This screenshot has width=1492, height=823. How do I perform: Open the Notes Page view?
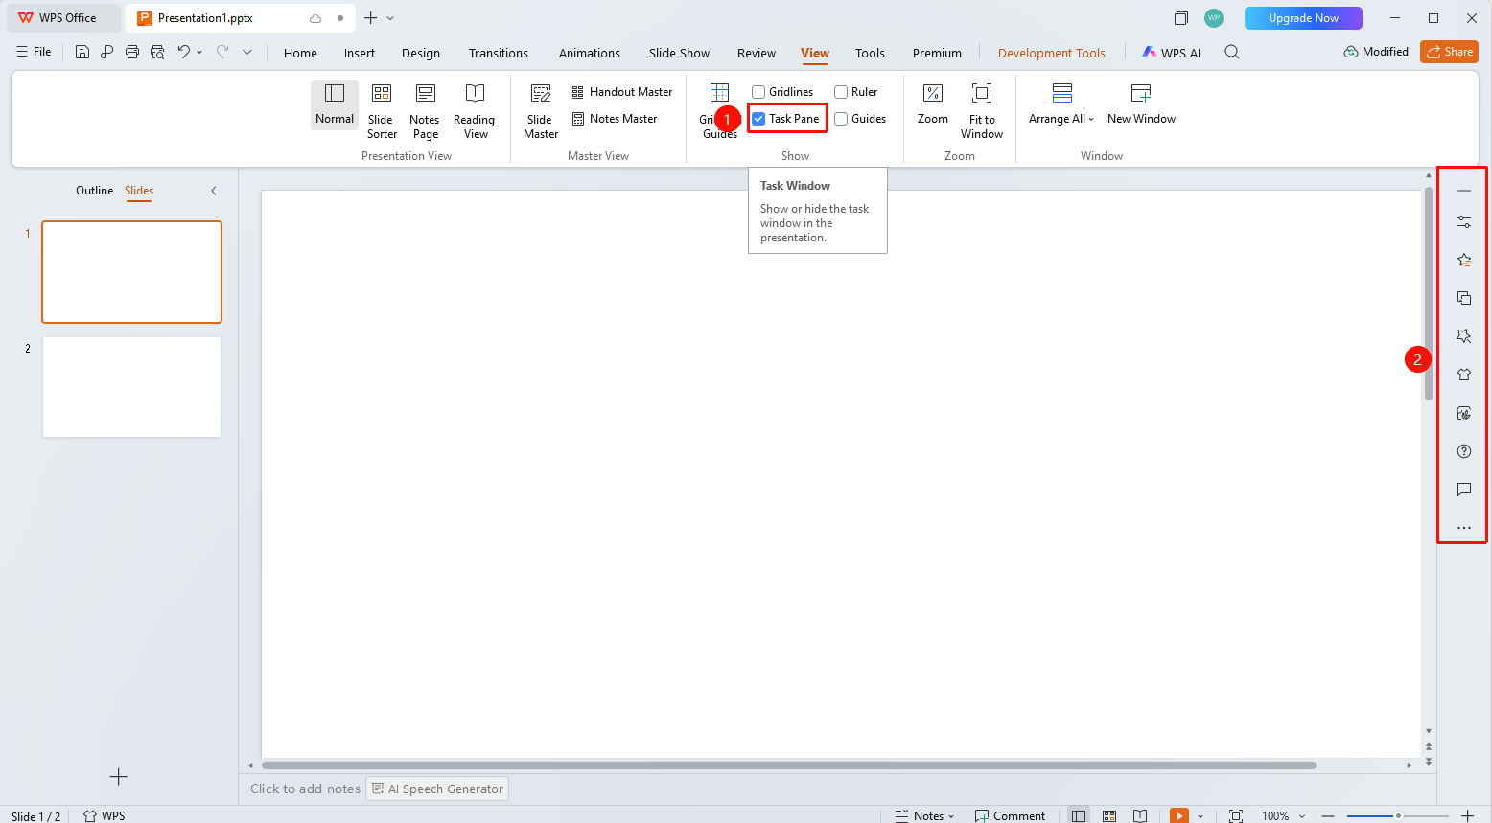coord(425,111)
